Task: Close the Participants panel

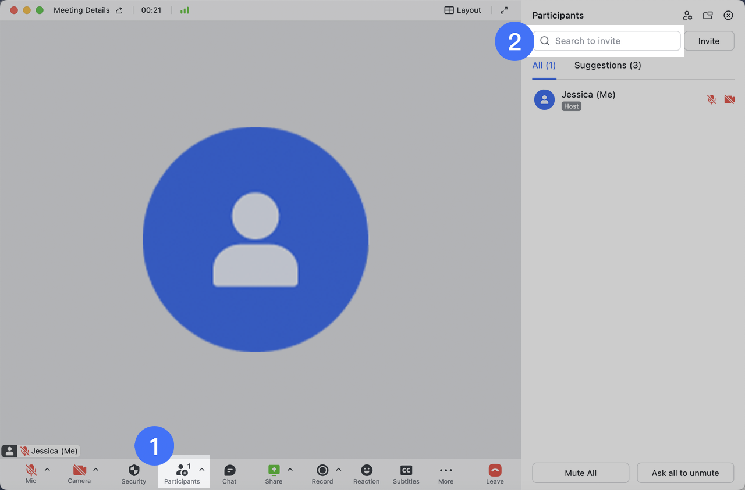Action: pyautogui.click(x=728, y=16)
